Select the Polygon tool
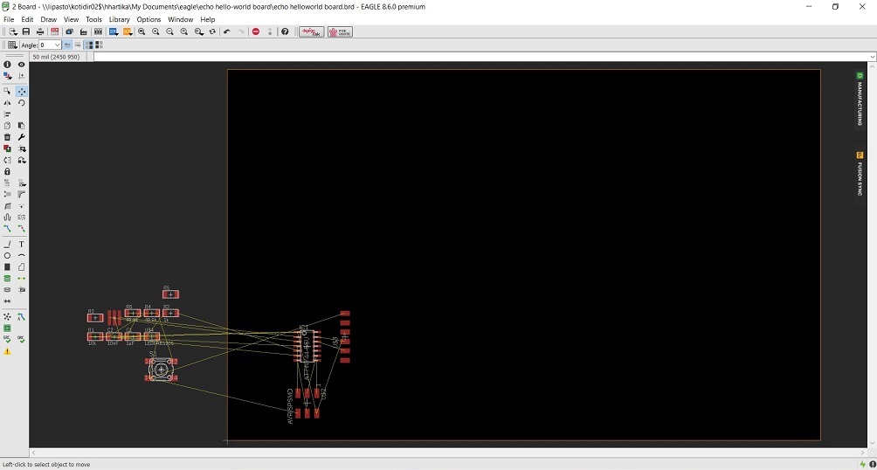 tap(21, 267)
